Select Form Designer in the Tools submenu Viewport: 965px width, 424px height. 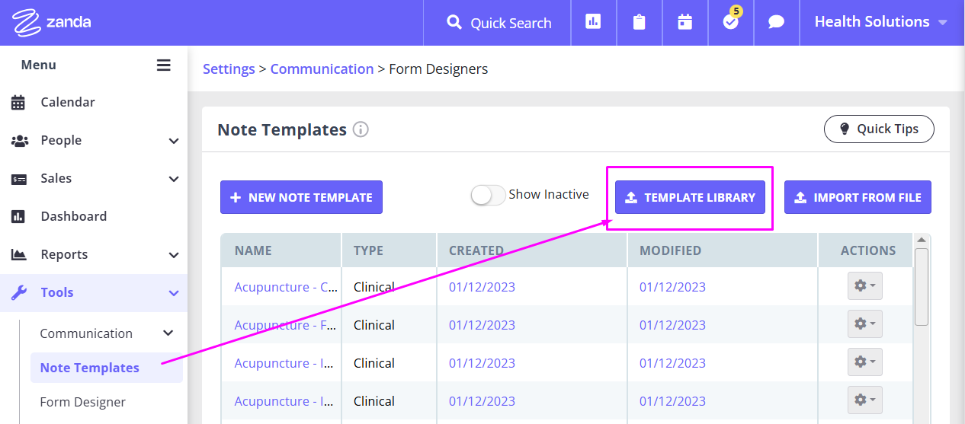tap(82, 402)
